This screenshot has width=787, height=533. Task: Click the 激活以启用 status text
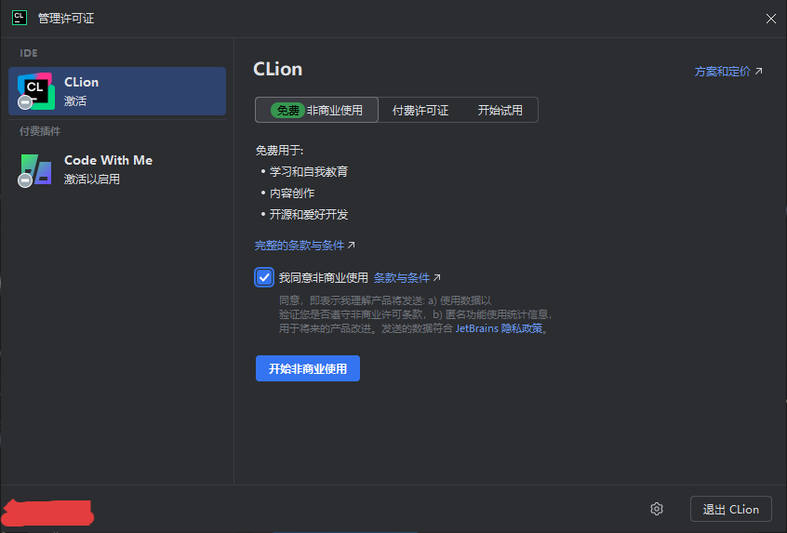click(92, 180)
